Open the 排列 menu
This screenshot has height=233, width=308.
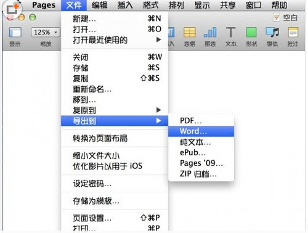pyautogui.click(x=176, y=5)
